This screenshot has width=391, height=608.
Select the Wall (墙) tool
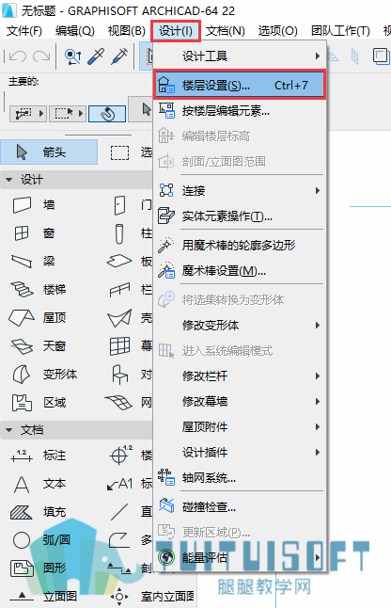(34, 205)
